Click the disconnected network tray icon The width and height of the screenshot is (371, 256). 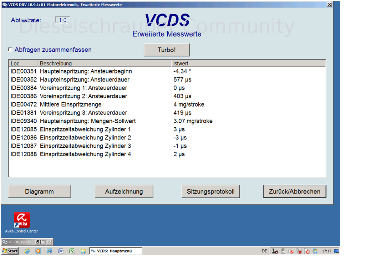coord(299,251)
